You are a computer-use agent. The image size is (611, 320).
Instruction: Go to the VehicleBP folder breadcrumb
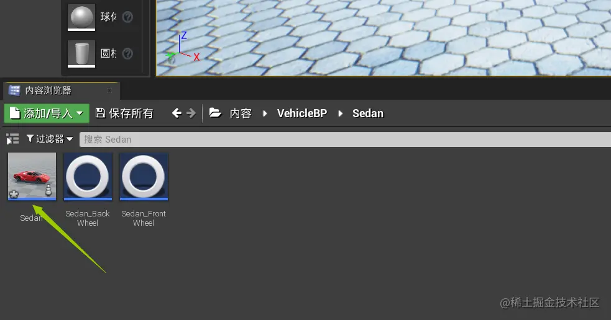pyautogui.click(x=302, y=113)
